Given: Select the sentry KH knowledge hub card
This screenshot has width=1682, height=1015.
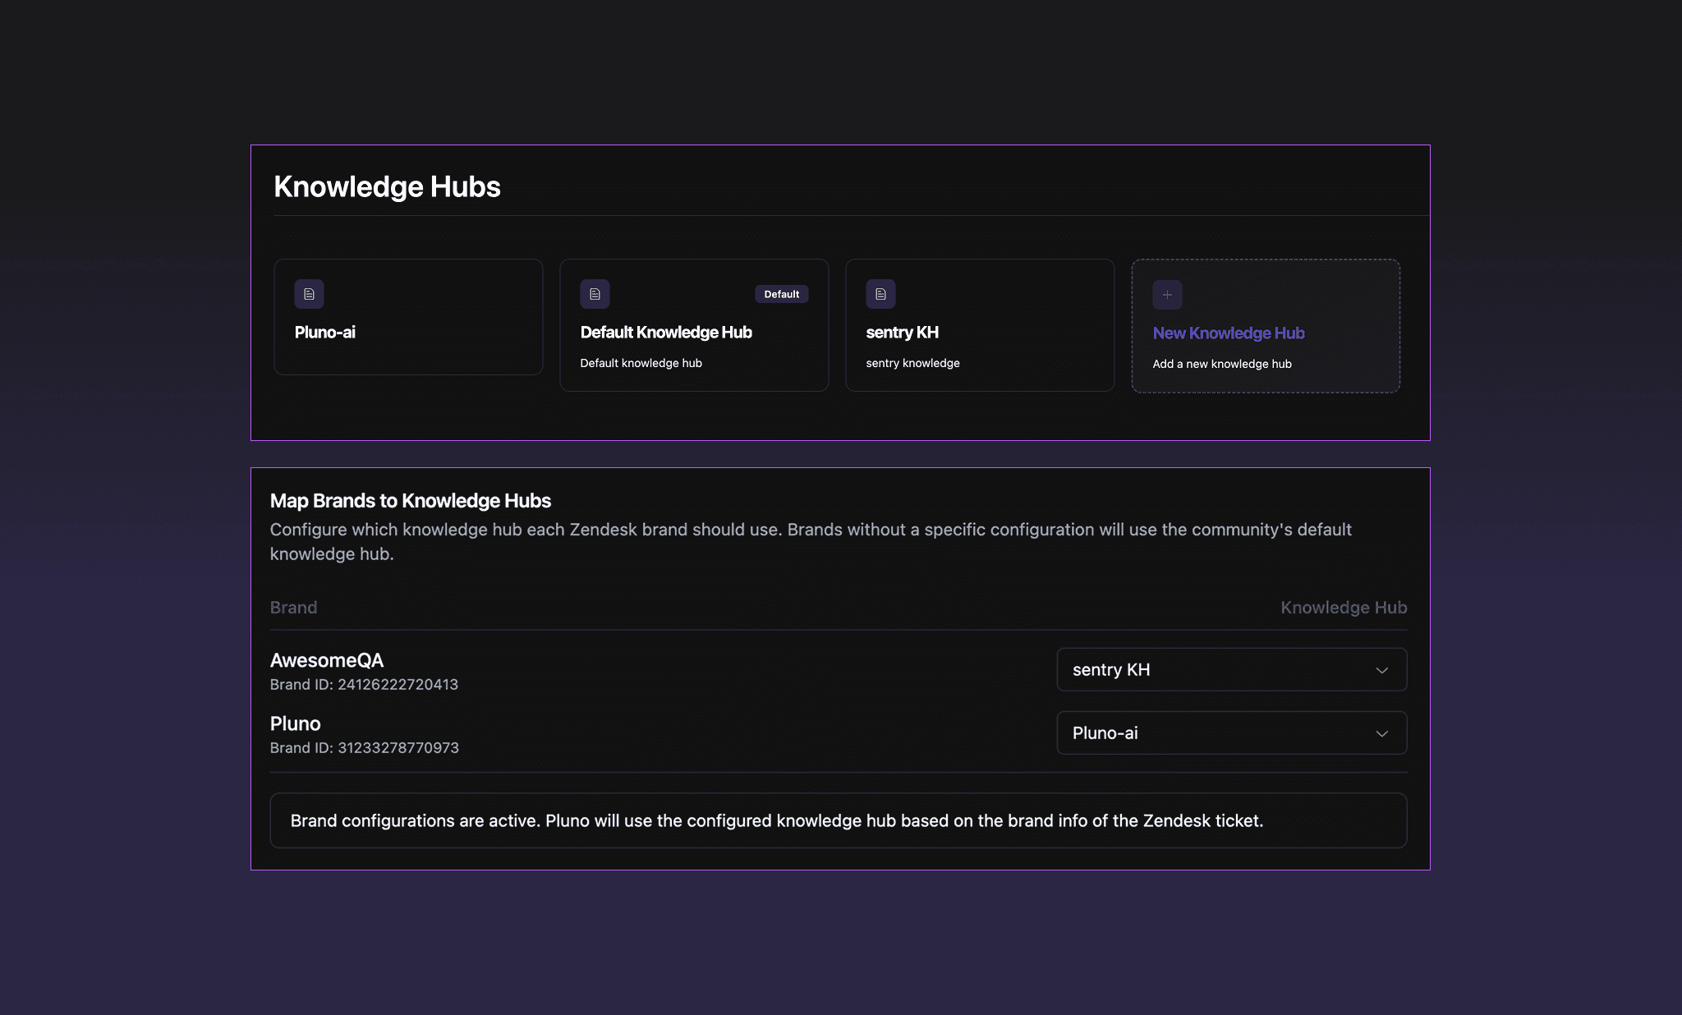Looking at the screenshot, I should pyautogui.click(x=980, y=324).
